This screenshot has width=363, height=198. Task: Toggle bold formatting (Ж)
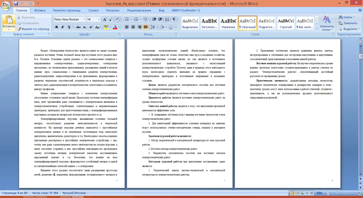click(x=57, y=27)
